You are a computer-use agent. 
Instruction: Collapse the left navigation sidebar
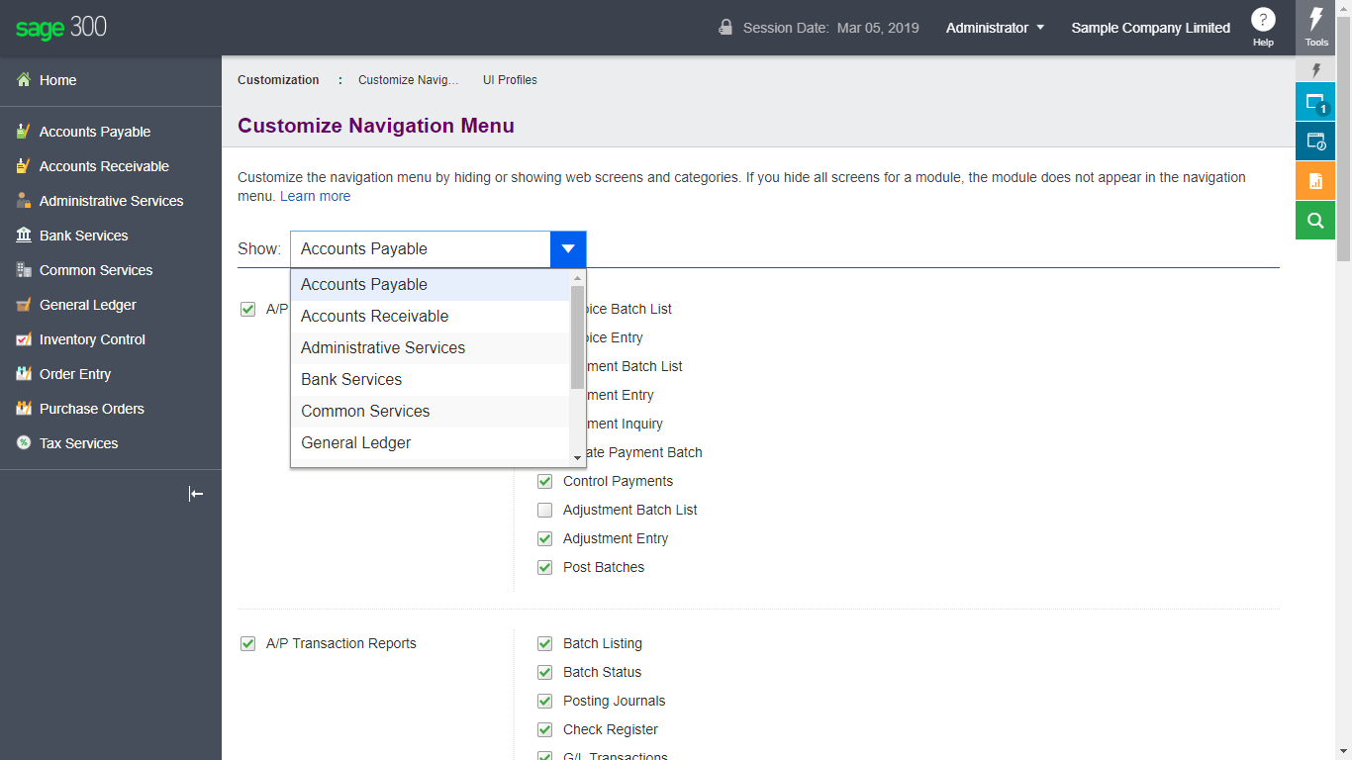(x=196, y=493)
